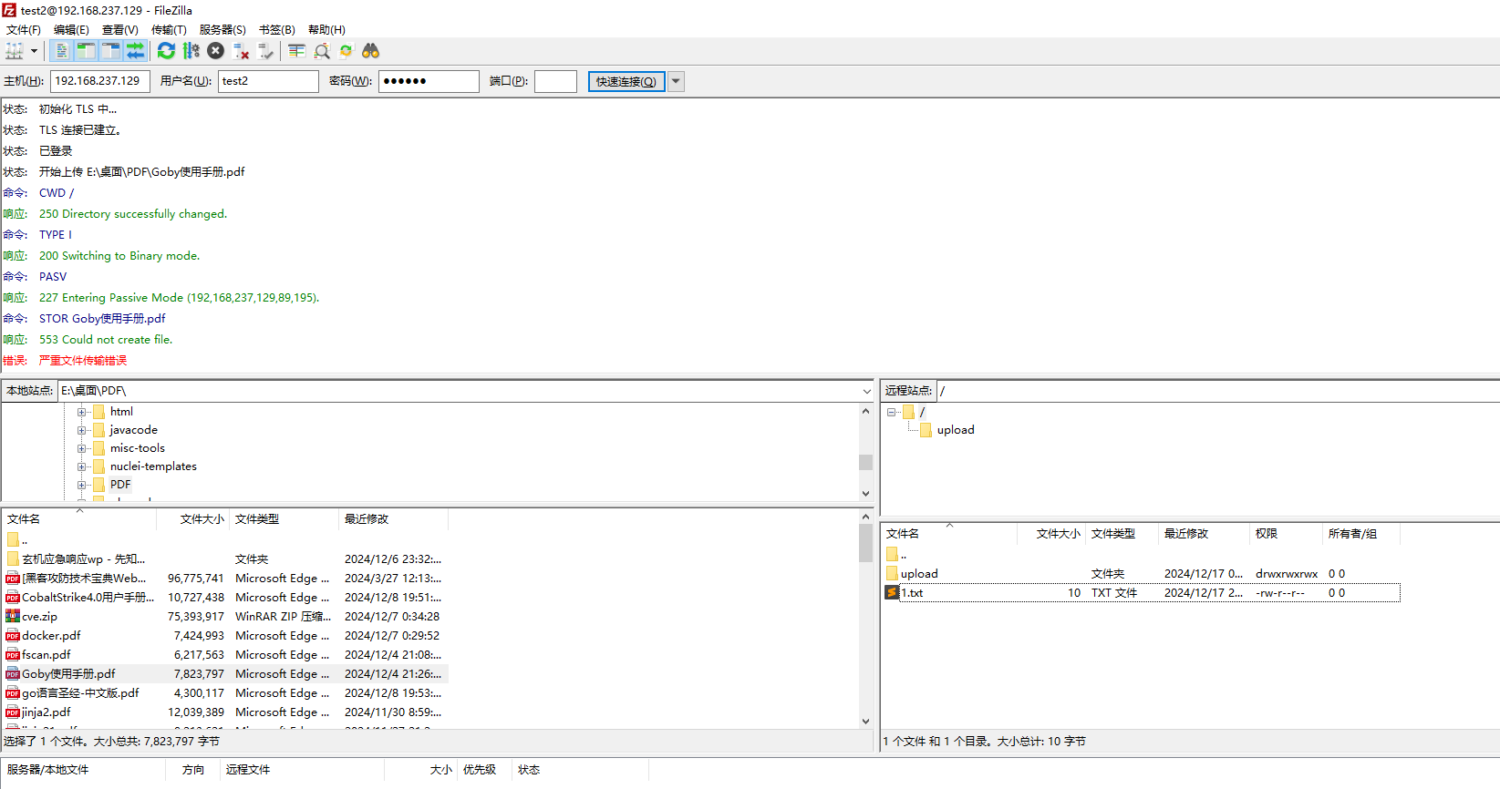The height and width of the screenshot is (789, 1500).
Task: Open the Site Manager icon
Action: 14,51
